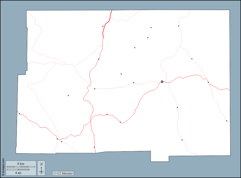Click the d-maps.com copyright text
Screen dimensions: 241x178
pyautogui.click(x=3, y=166)
